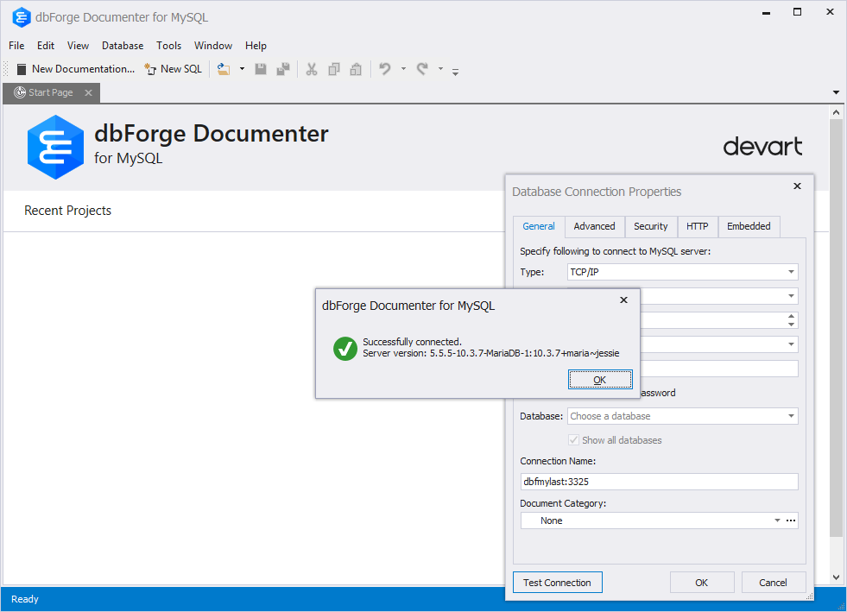Screen dimensions: 847x612
Task: Click the Test Connection button
Action: click(558, 583)
